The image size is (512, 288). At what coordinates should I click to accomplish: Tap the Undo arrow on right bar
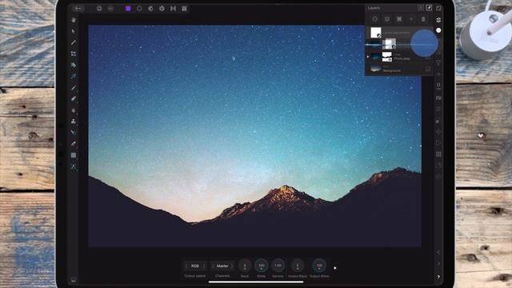438,253
